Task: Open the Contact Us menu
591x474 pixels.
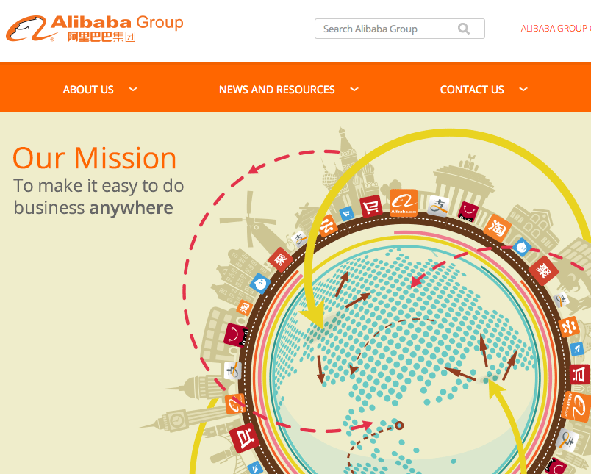Action: (472, 90)
